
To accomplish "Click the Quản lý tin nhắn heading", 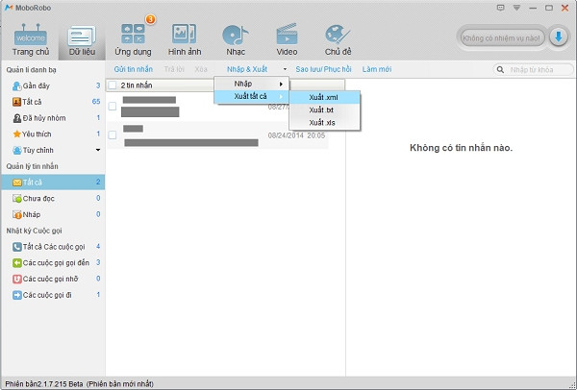I will click(x=32, y=166).
